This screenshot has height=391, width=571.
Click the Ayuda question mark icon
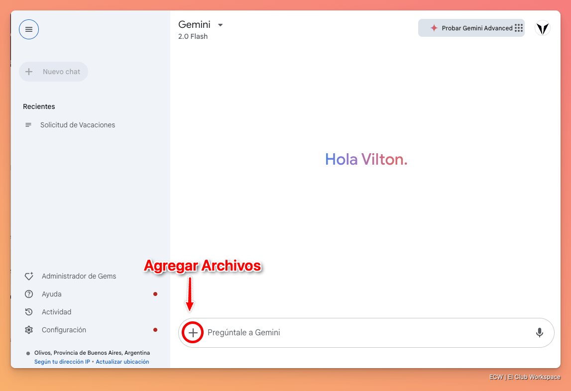(29, 294)
